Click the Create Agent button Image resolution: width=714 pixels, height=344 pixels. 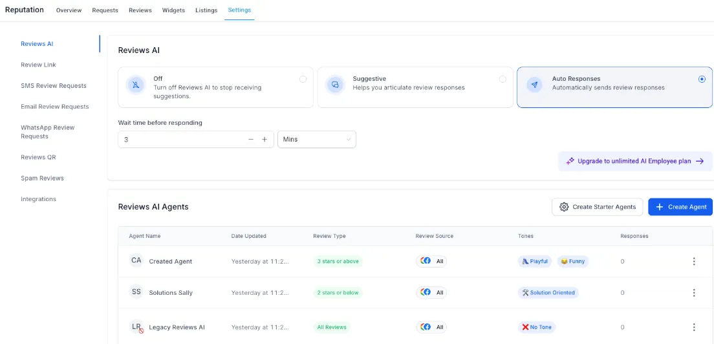[x=680, y=207]
